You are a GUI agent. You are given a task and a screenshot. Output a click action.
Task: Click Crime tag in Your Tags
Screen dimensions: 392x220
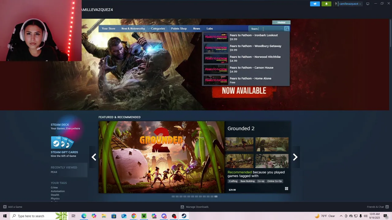tap(54, 188)
